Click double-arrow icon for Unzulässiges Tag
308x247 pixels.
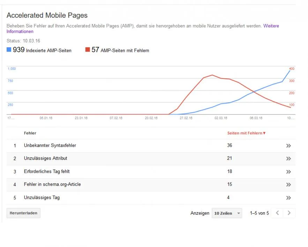288,198
